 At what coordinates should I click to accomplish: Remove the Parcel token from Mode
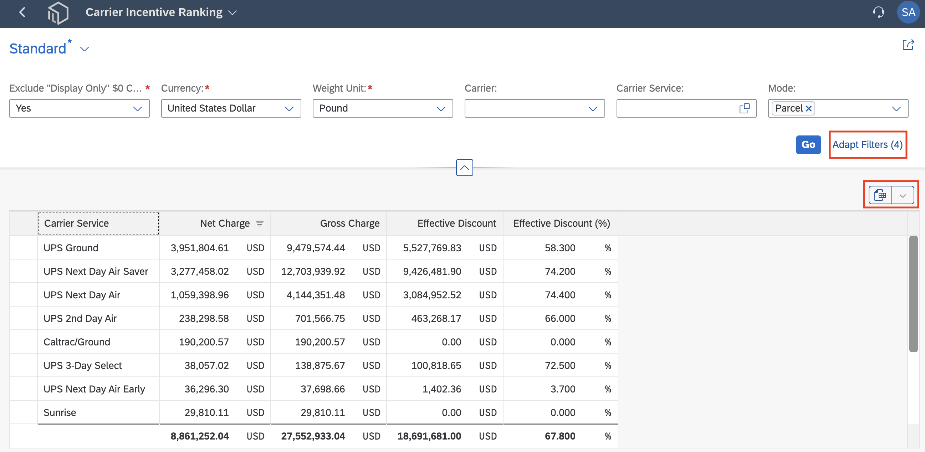click(x=809, y=108)
